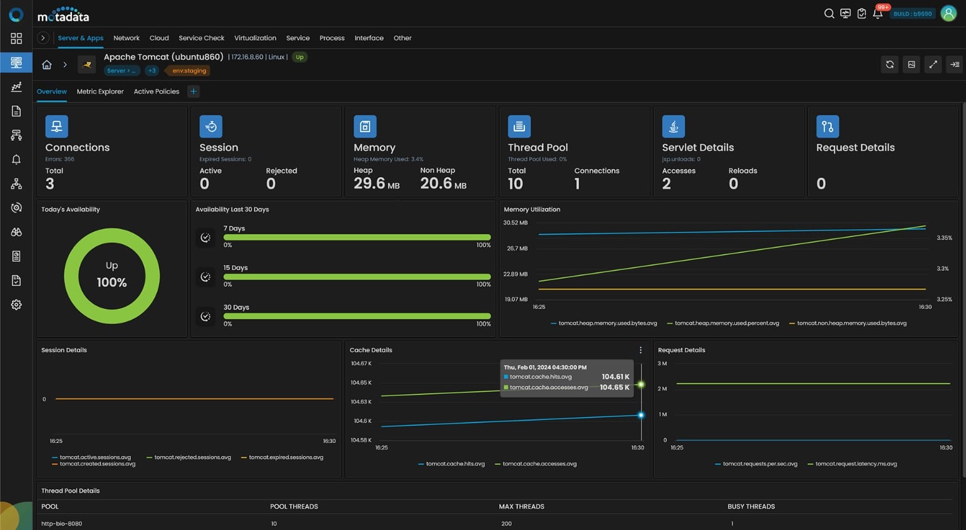Open the Service Check tab
966x530 pixels.
pyautogui.click(x=201, y=38)
